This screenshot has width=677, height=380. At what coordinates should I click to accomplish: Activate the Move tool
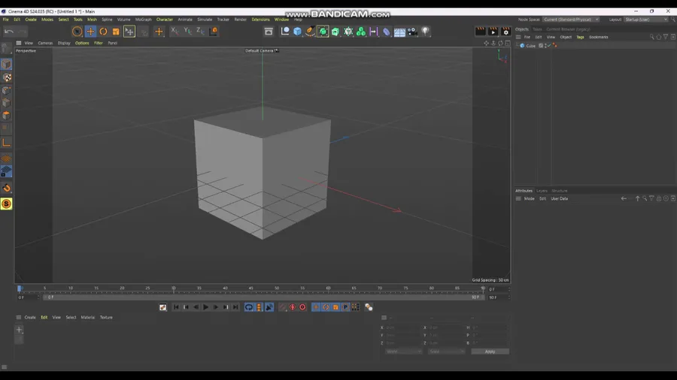[90, 32]
